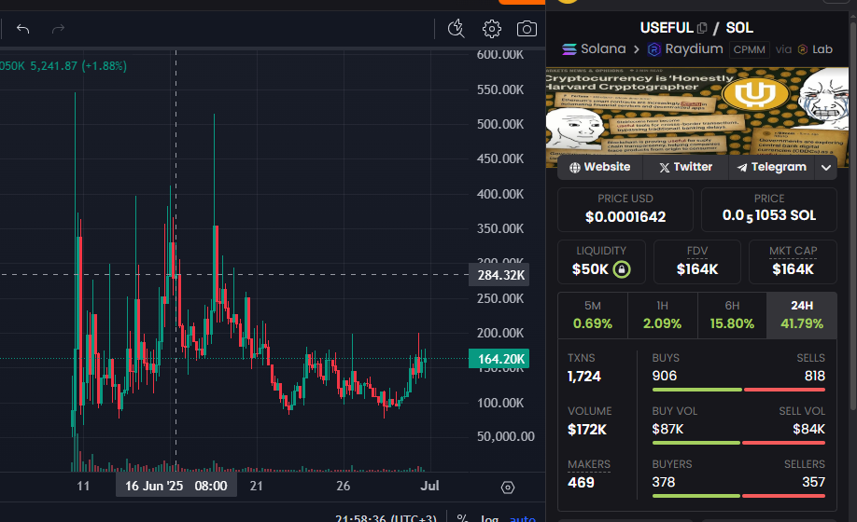Click the SELLS 818 count

(814, 376)
